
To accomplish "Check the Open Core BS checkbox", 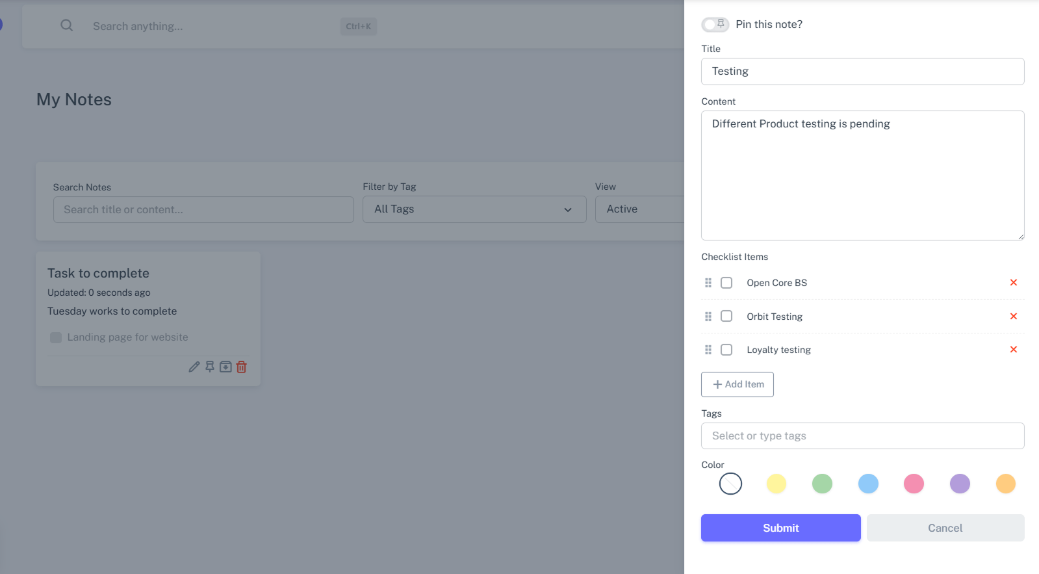I will pyautogui.click(x=726, y=283).
